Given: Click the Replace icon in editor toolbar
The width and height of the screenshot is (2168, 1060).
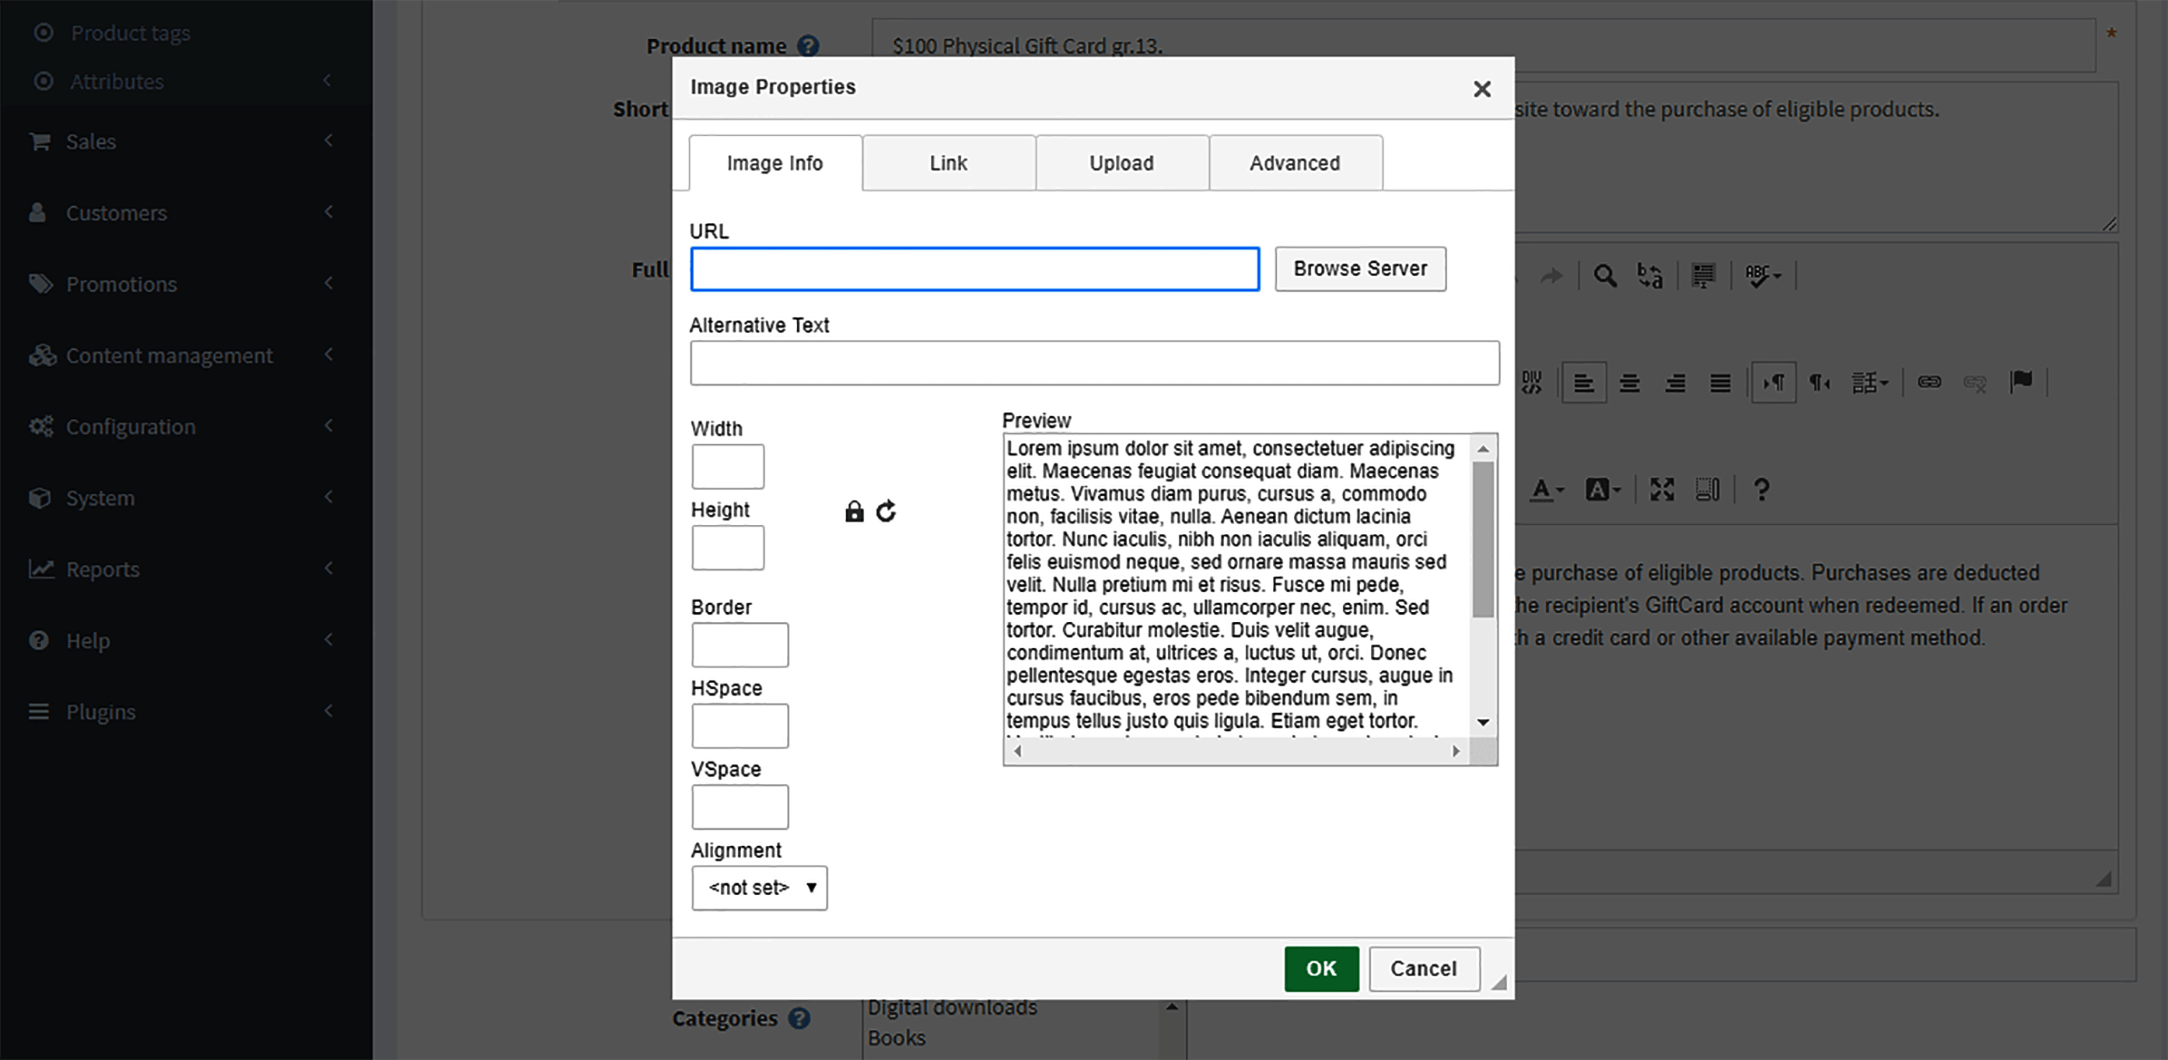Looking at the screenshot, I should (1649, 275).
